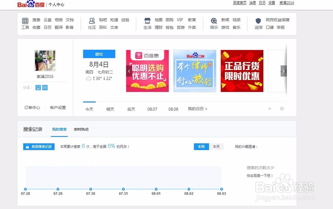Click the phone verification icon
The image size is (333, 209).
[x=38, y=87]
